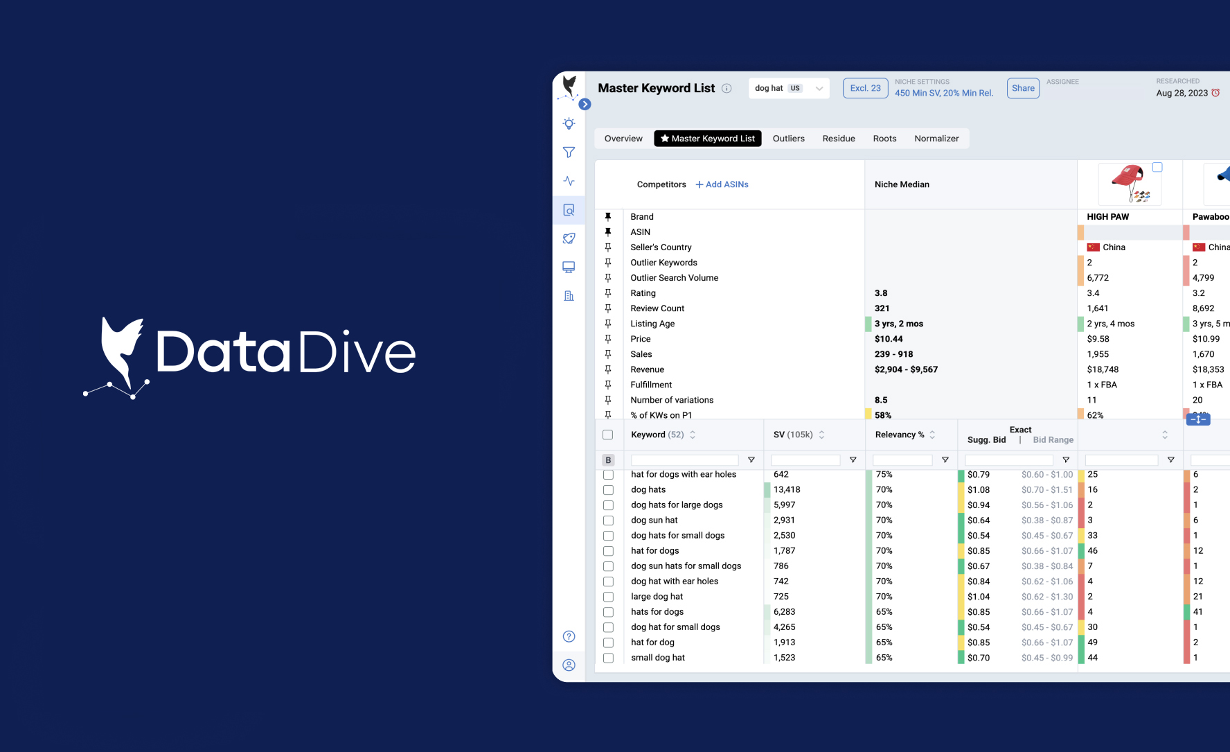The width and height of the screenshot is (1230, 752).
Task: Switch to the Outliers tab
Action: (x=789, y=139)
